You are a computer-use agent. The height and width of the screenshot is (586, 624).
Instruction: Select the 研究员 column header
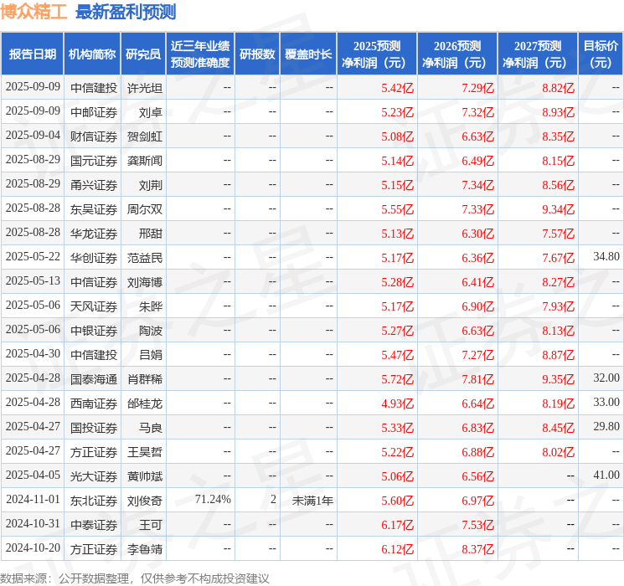tap(143, 54)
